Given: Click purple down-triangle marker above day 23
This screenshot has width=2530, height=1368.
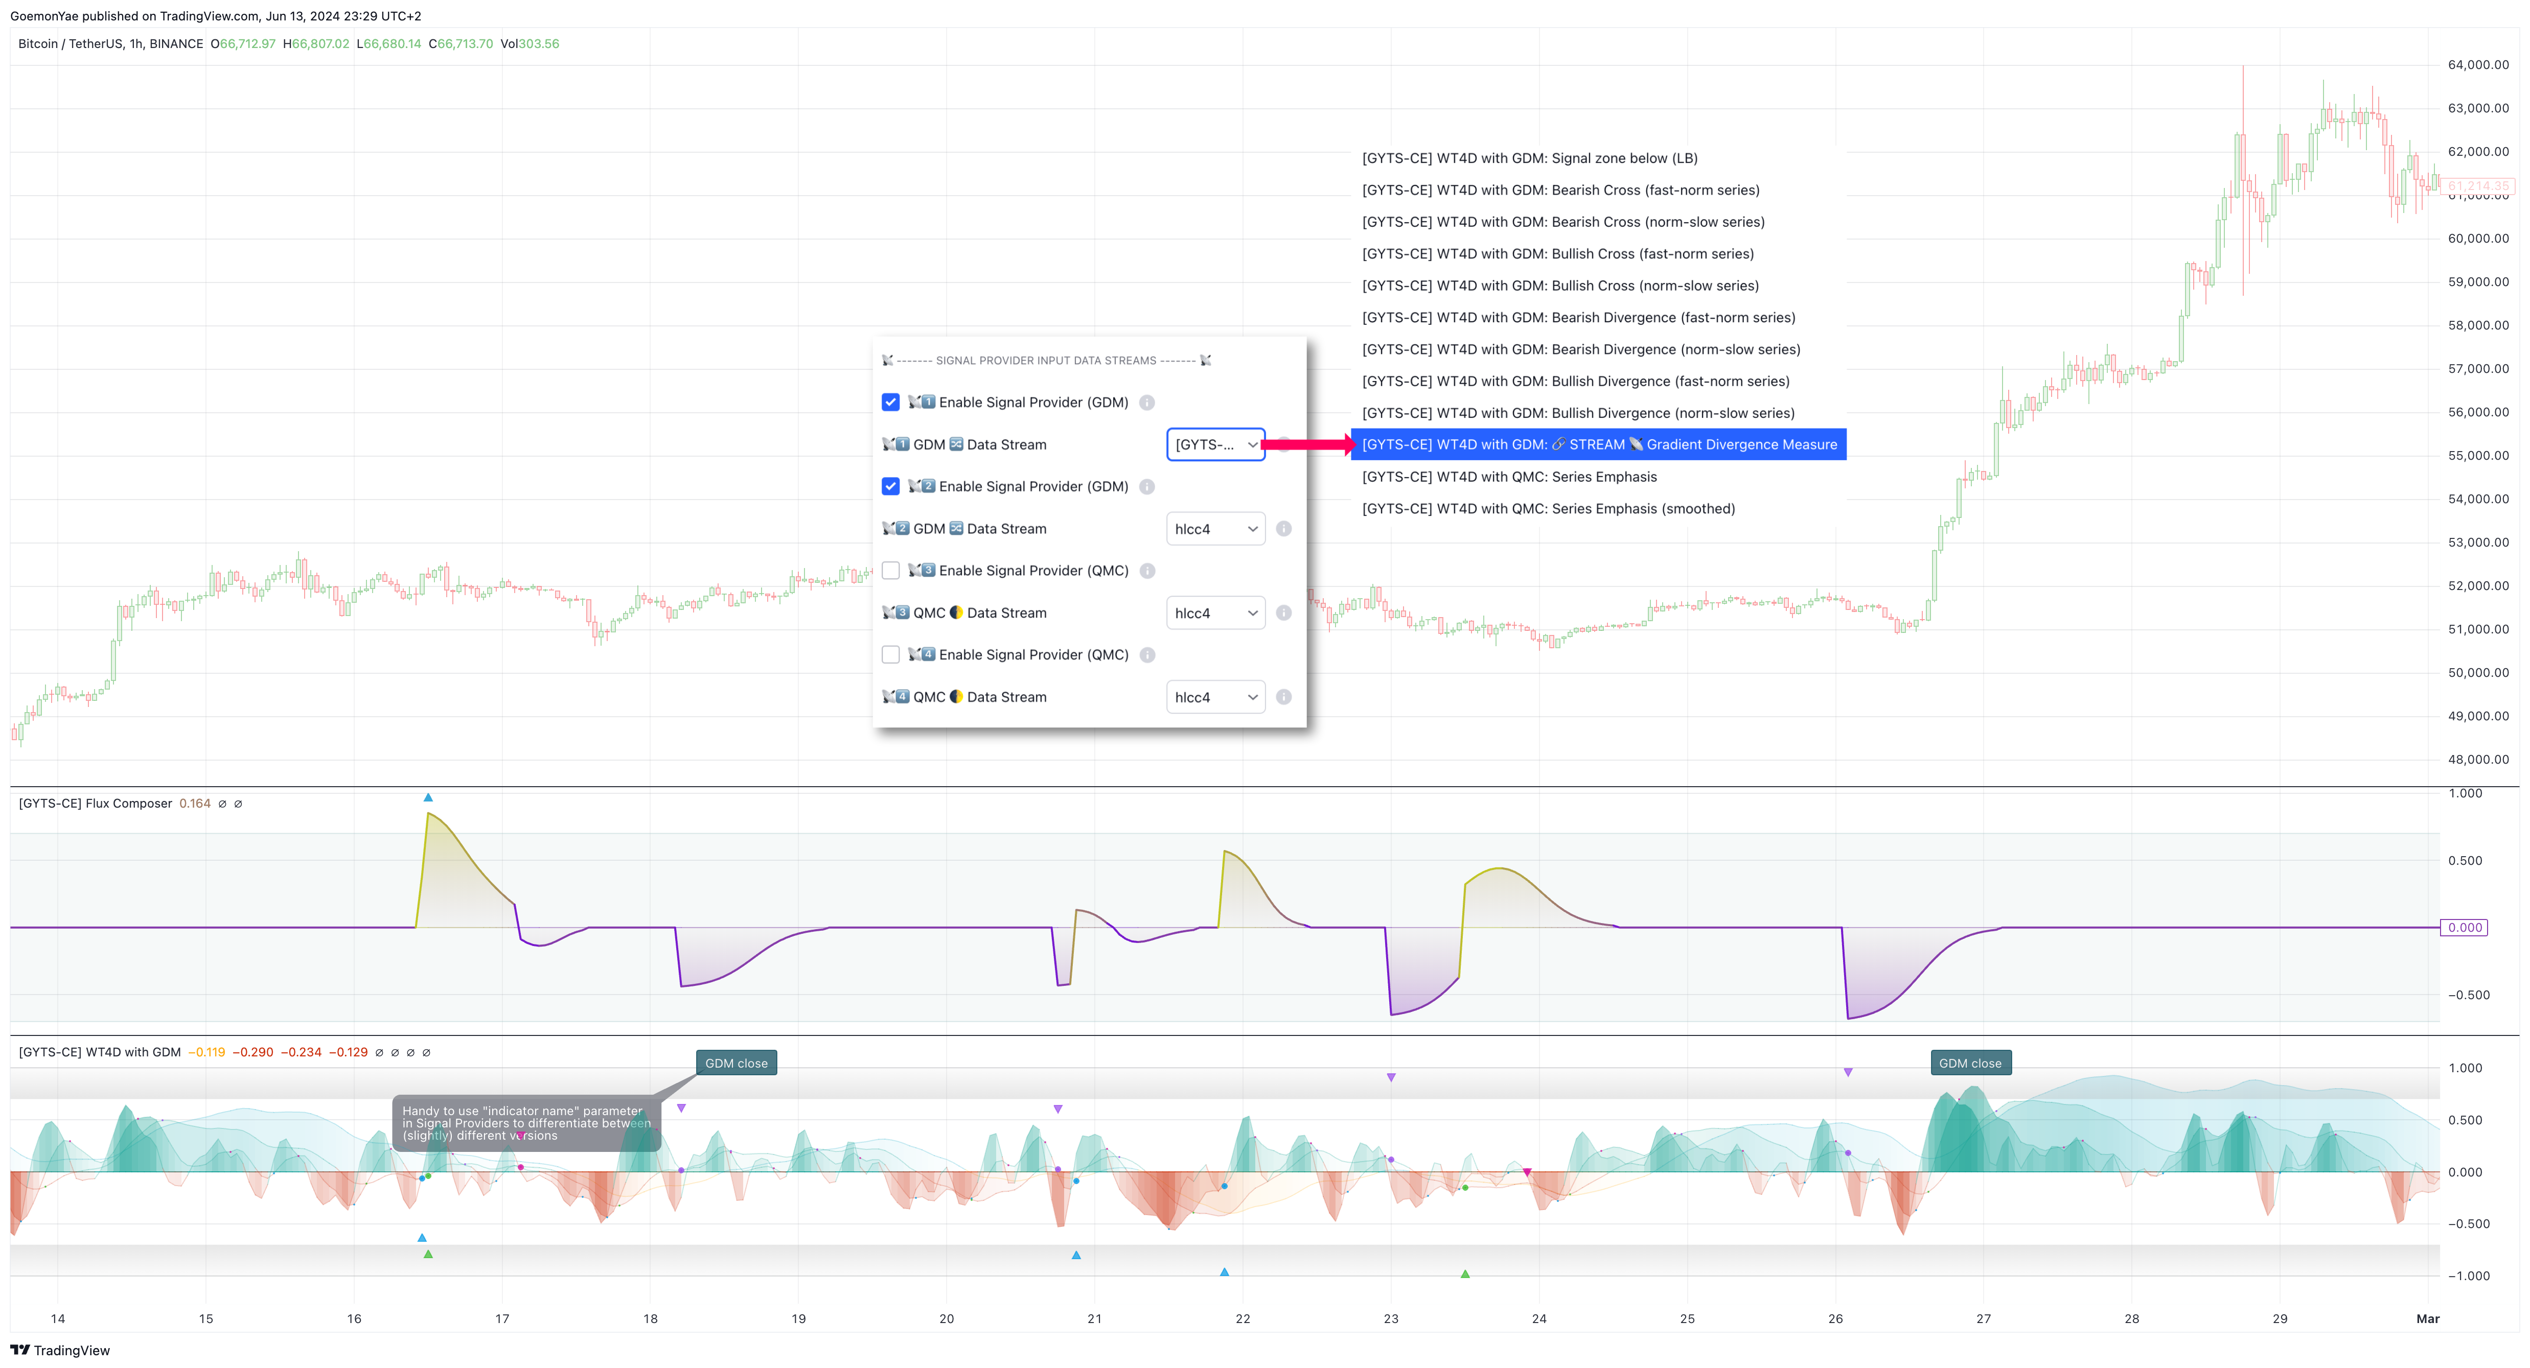Looking at the screenshot, I should [1391, 1077].
